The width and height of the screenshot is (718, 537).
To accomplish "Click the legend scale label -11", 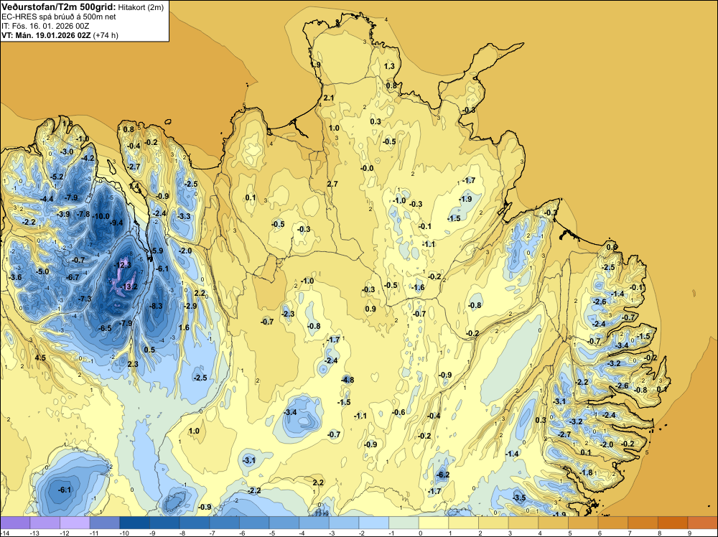I will point(94,533).
